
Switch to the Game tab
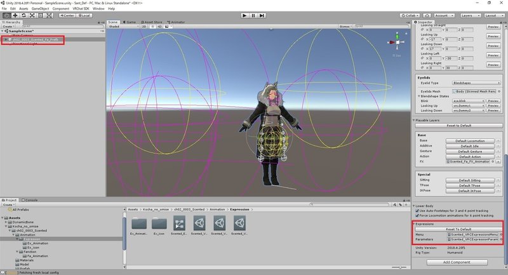(130, 22)
